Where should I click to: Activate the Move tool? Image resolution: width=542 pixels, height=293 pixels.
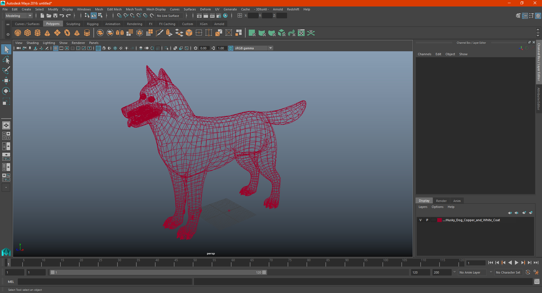pyautogui.click(x=6, y=81)
